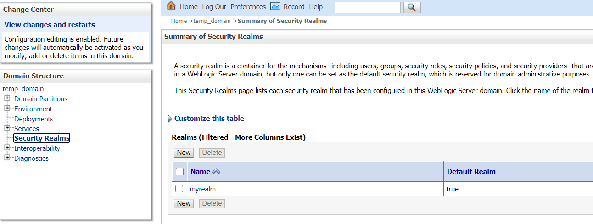Click the New button above the Realms table
Image resolution: width=593 pixels, height=224 pixels.
pyautogui.click(x=184, y=153)
